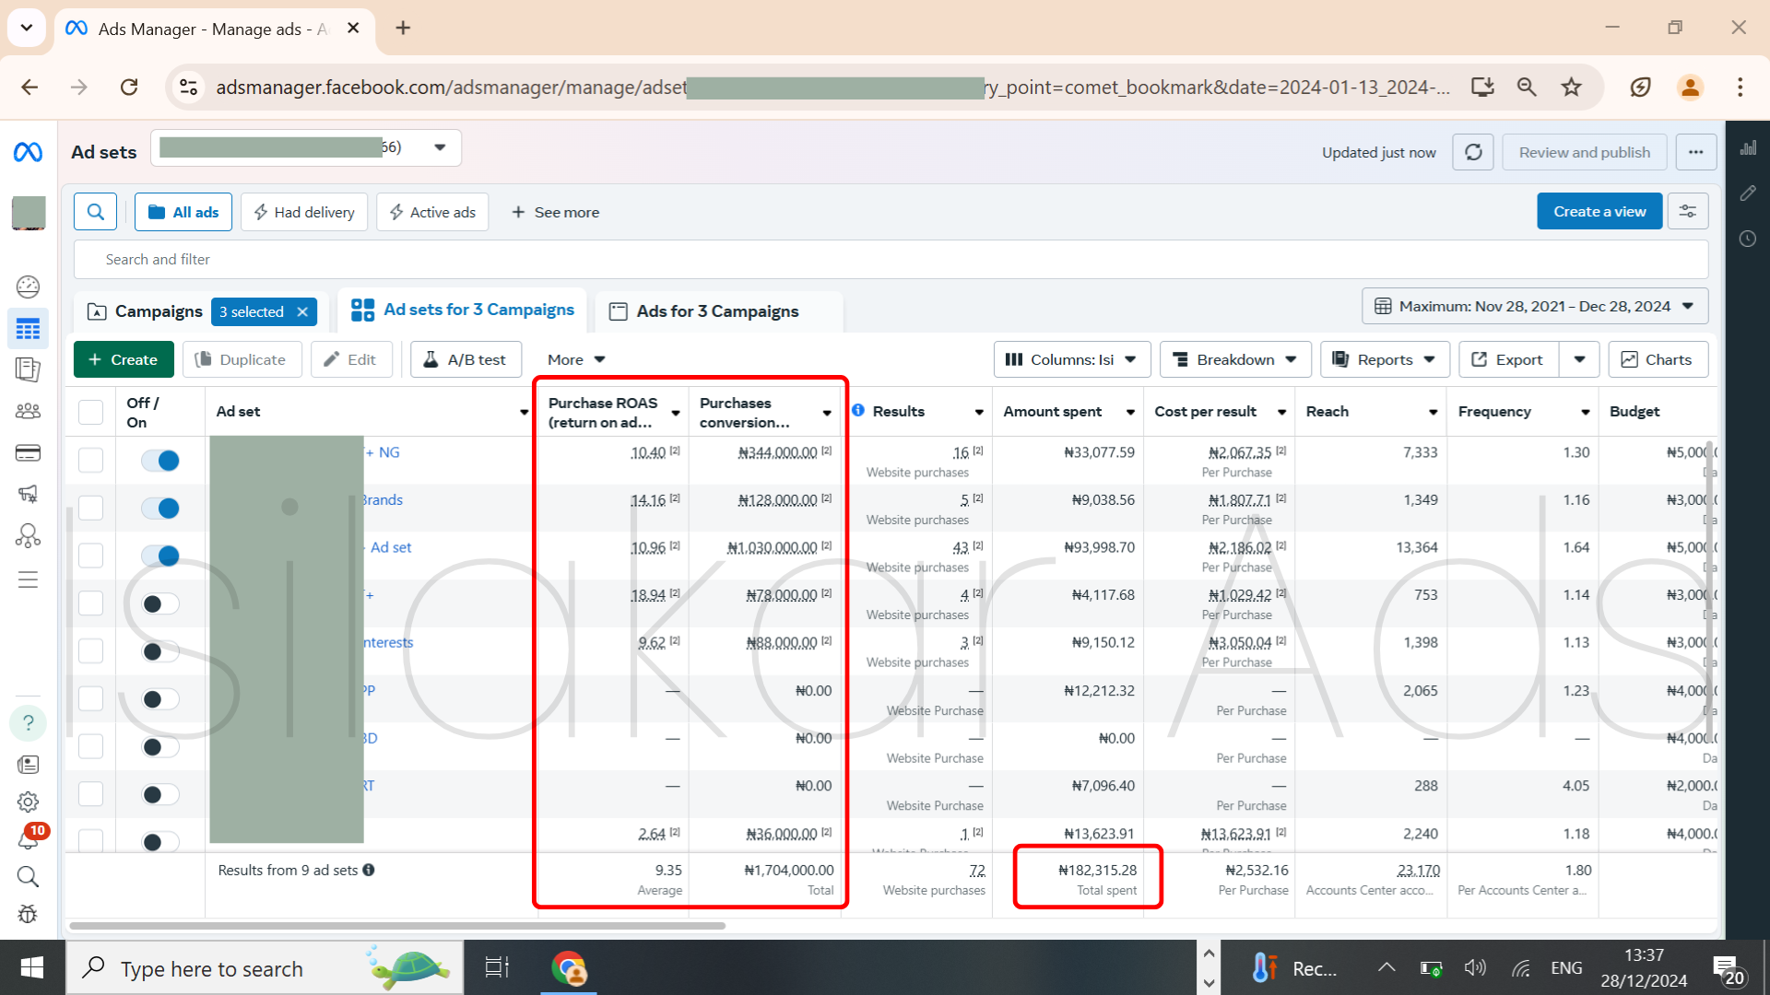Turn off the NG ad set toggle

click(160, 461)
